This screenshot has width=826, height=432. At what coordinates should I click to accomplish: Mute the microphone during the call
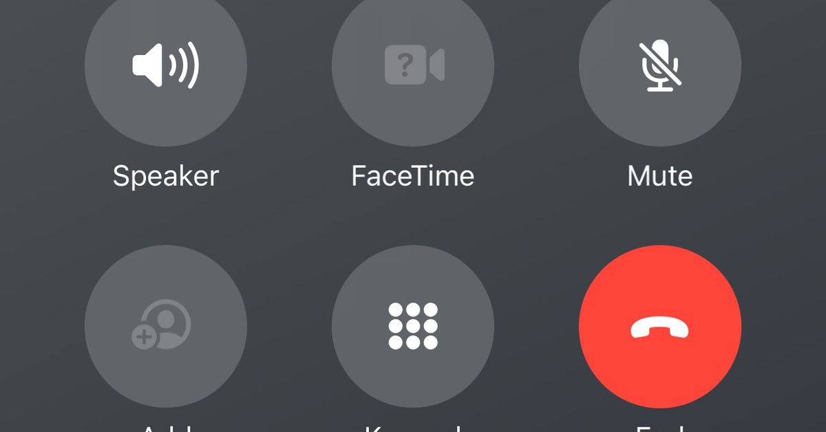coord(660,65)
